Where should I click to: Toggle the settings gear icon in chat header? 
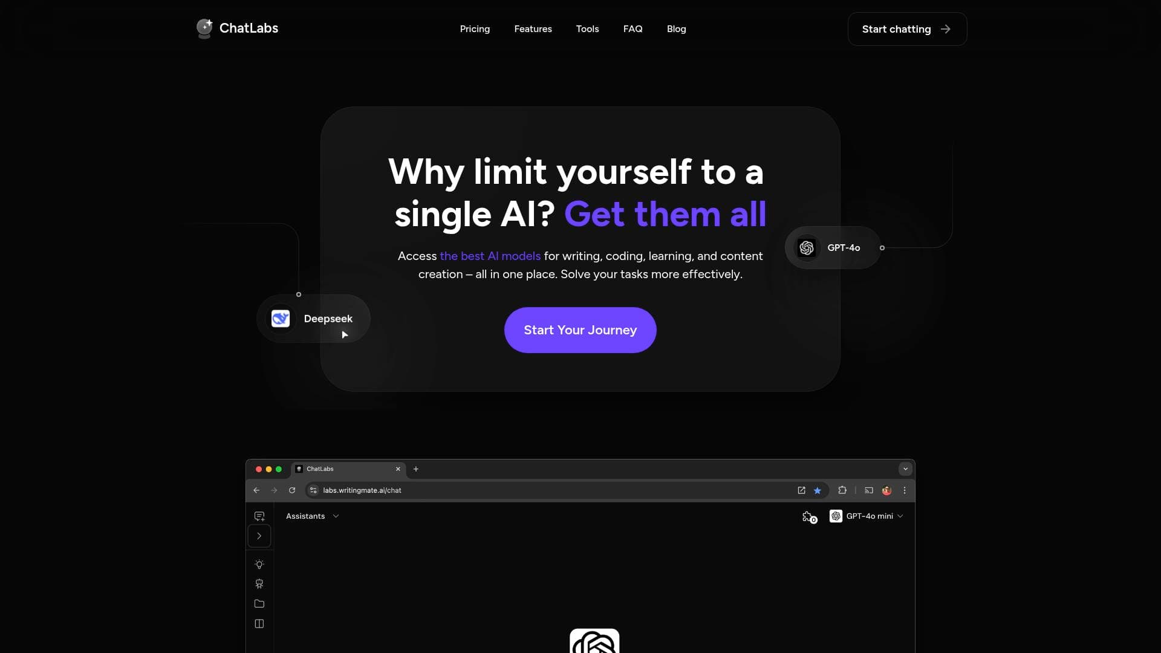[808, 516]
